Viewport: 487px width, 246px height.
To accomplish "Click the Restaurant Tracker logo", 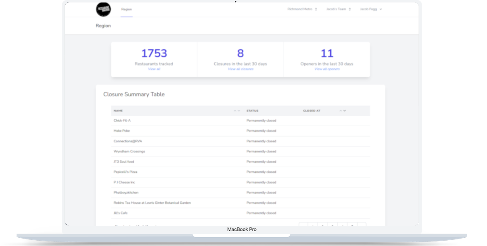I will coord(103,9).
